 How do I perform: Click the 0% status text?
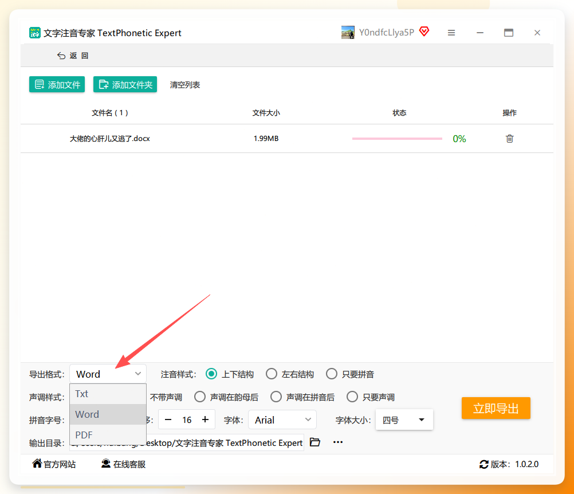pos(459,139)
